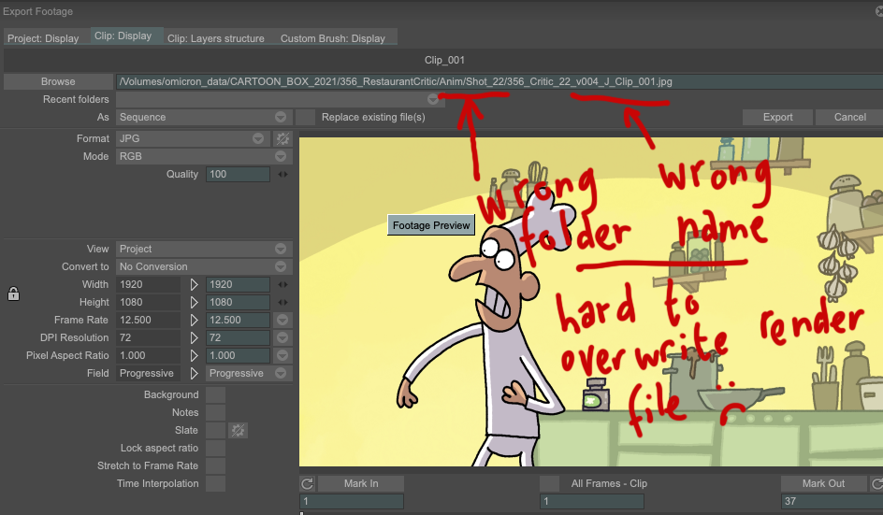Click the Export button
The image size is (883, 515).
coord(777,117)
